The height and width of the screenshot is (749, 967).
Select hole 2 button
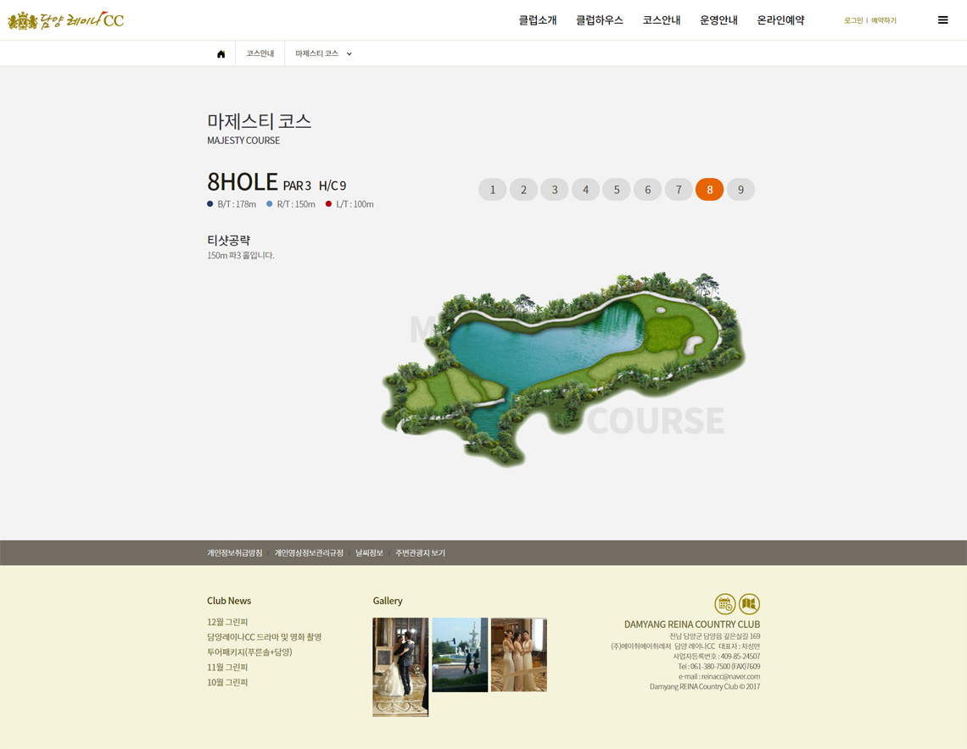tap(523, 189)
